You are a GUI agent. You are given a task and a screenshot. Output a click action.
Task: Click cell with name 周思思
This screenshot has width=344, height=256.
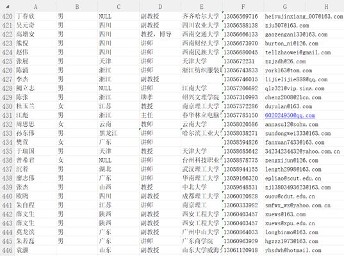click(26, 124)
